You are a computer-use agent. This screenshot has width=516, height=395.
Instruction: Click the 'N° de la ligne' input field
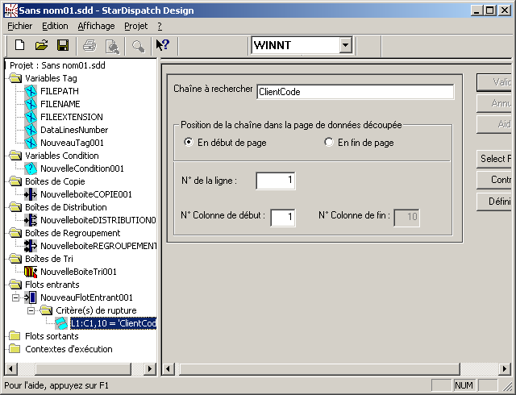pos(276,181)
